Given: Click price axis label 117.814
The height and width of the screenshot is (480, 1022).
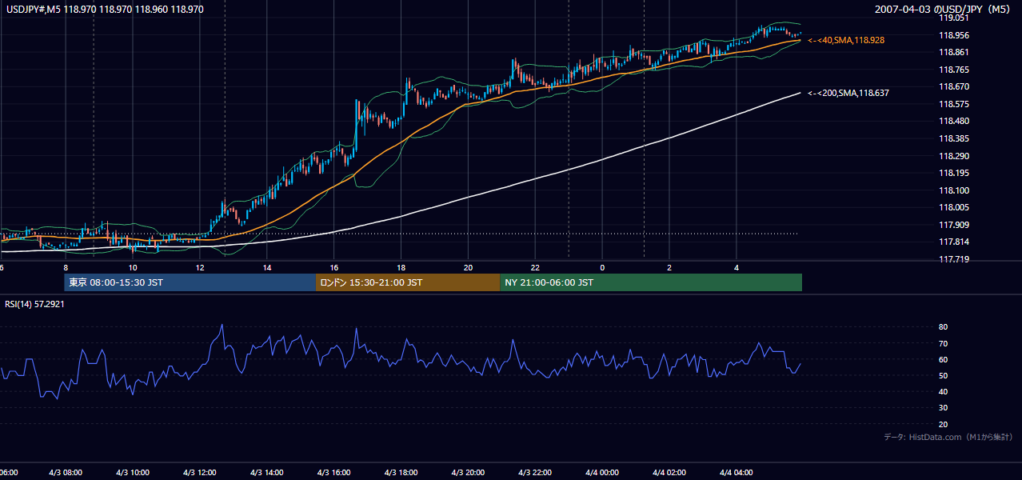Looking at the screenshot, I should pyautogui.click(x=954, y=242).
